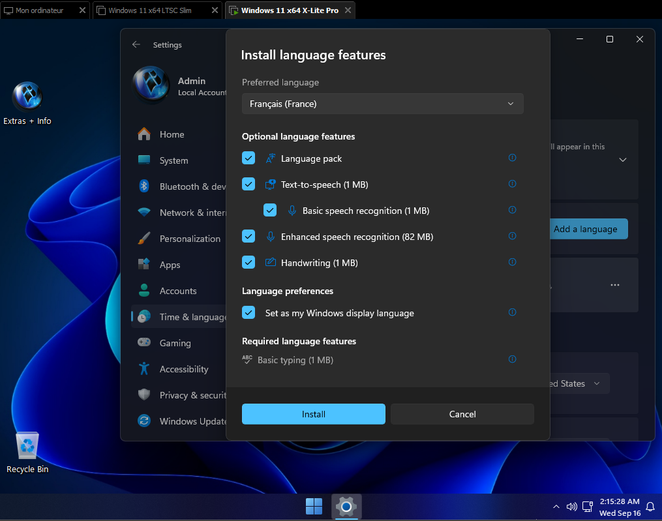Click info icon for Windows display language

tap(512, 312)
